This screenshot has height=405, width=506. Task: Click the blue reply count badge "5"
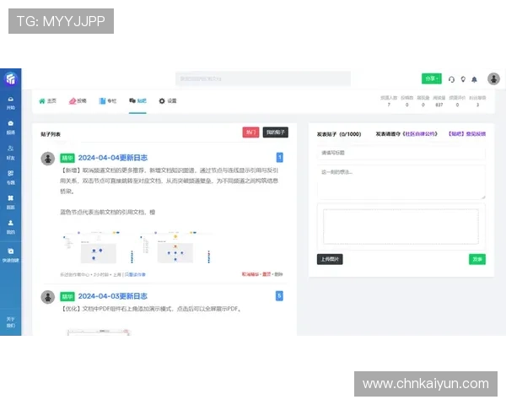pyautogui.click(x=279, y=296)
